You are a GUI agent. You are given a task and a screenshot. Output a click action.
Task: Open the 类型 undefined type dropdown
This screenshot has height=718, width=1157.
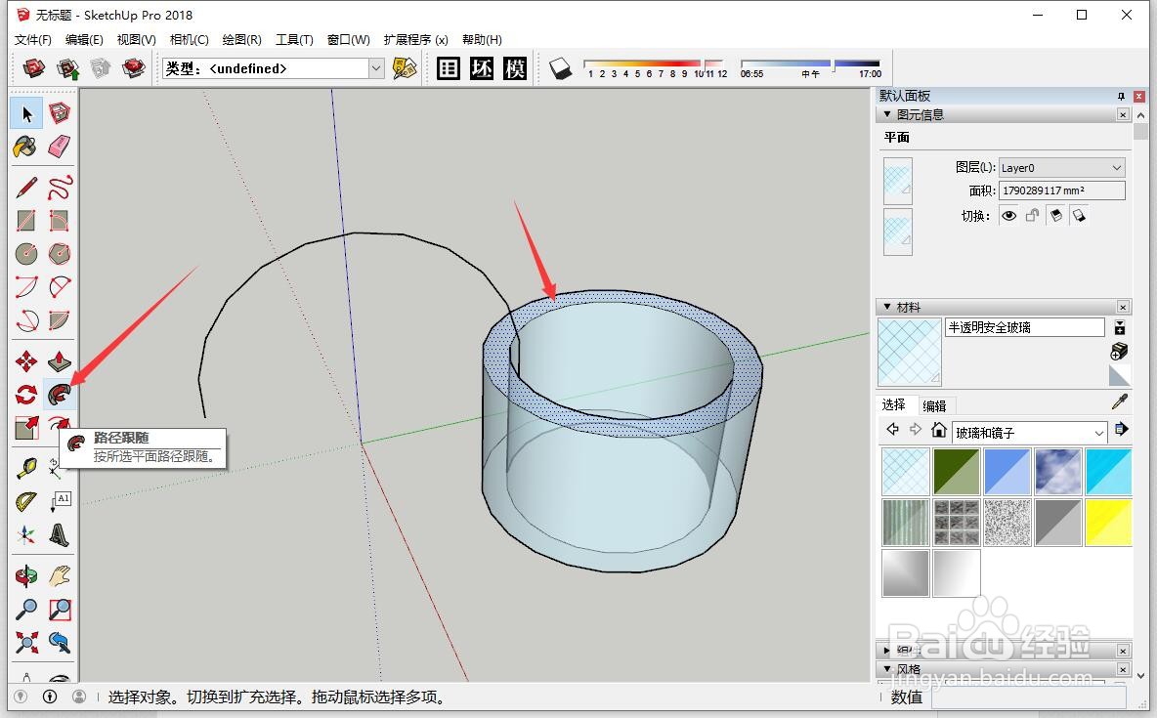(376, 68)
